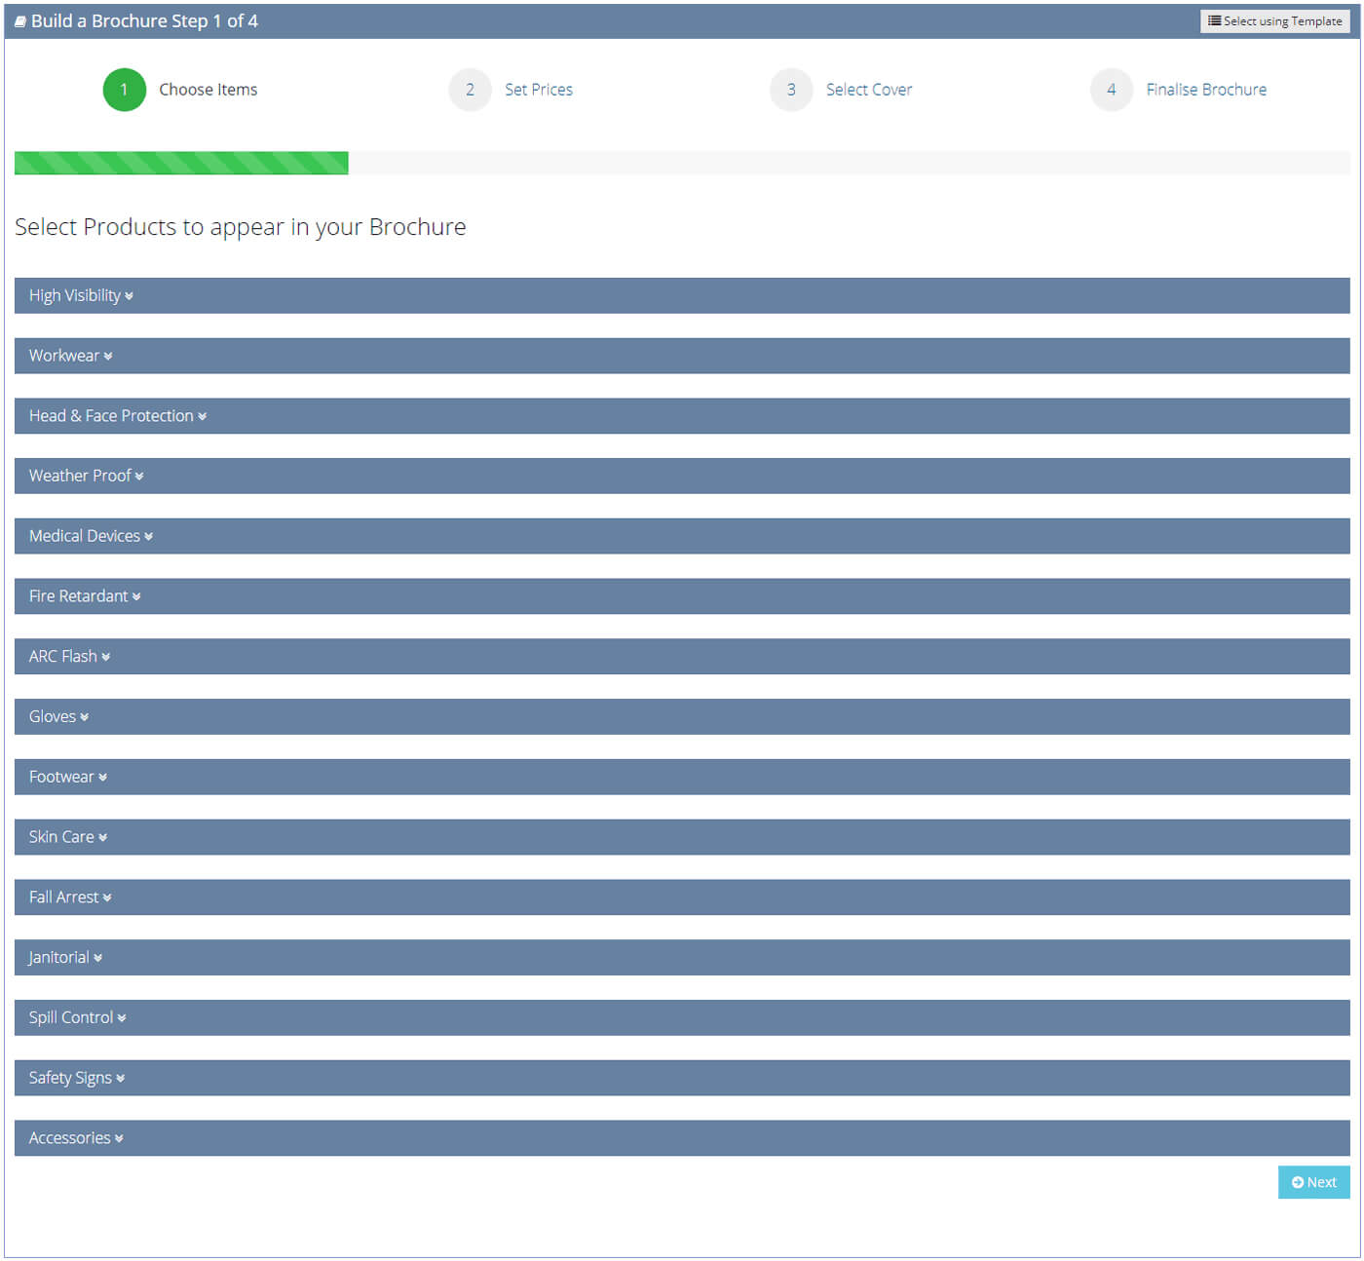Open the Safety Signs category
The width and height of the screenshot is (1364, 1261).
click(x=682, y=1078)
